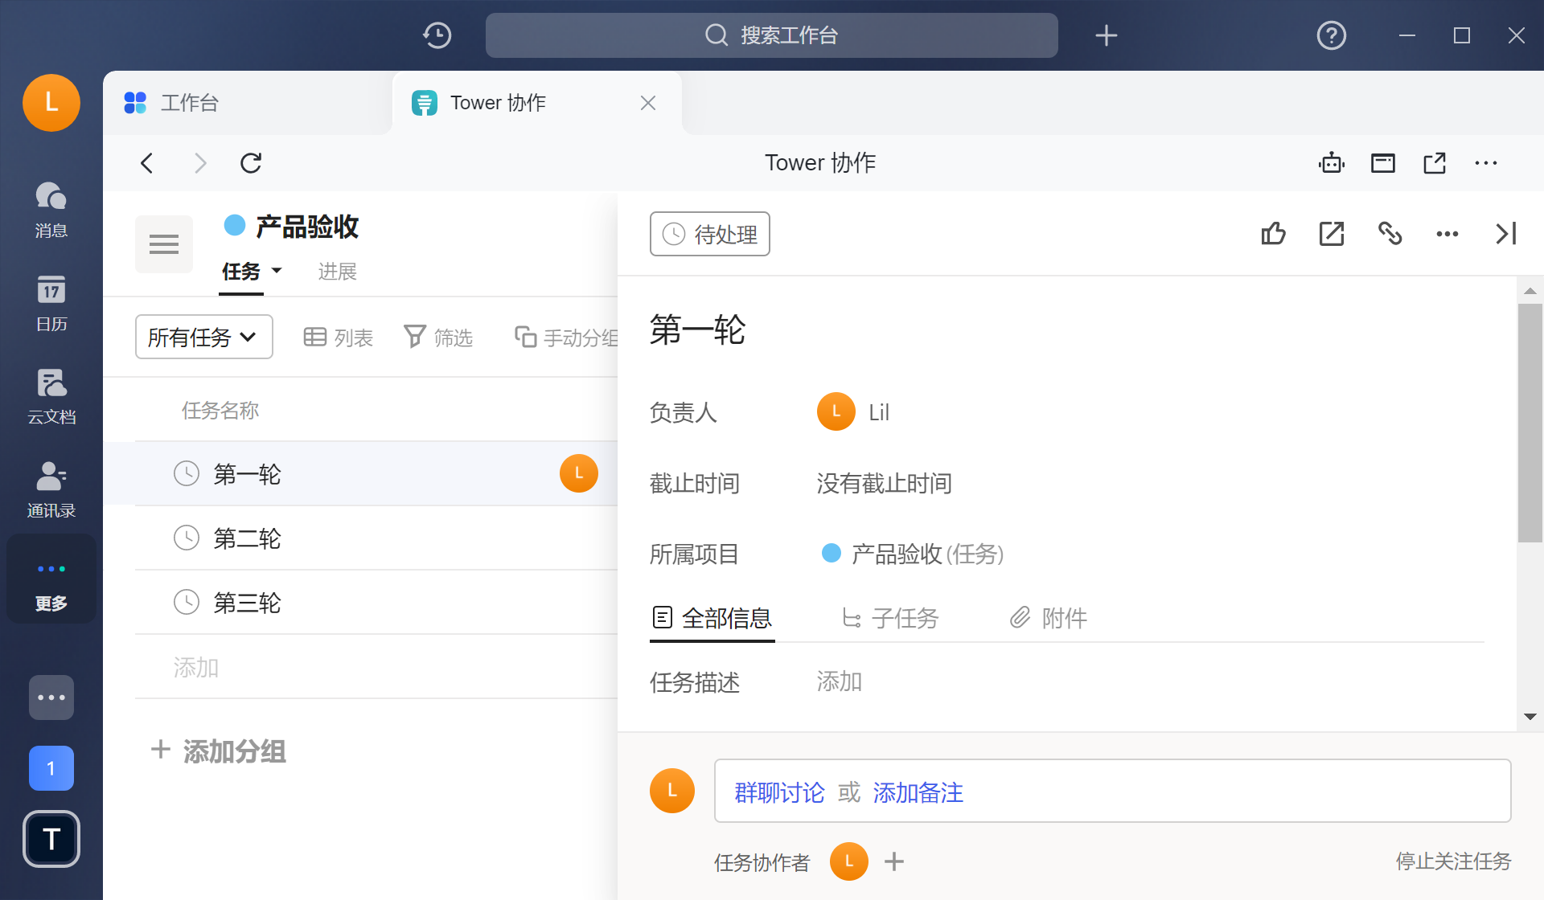The height and width of the screenshot is (900, 1544).
Task: Toggle completion circle for 第三轮
Action: pos(187,602)
